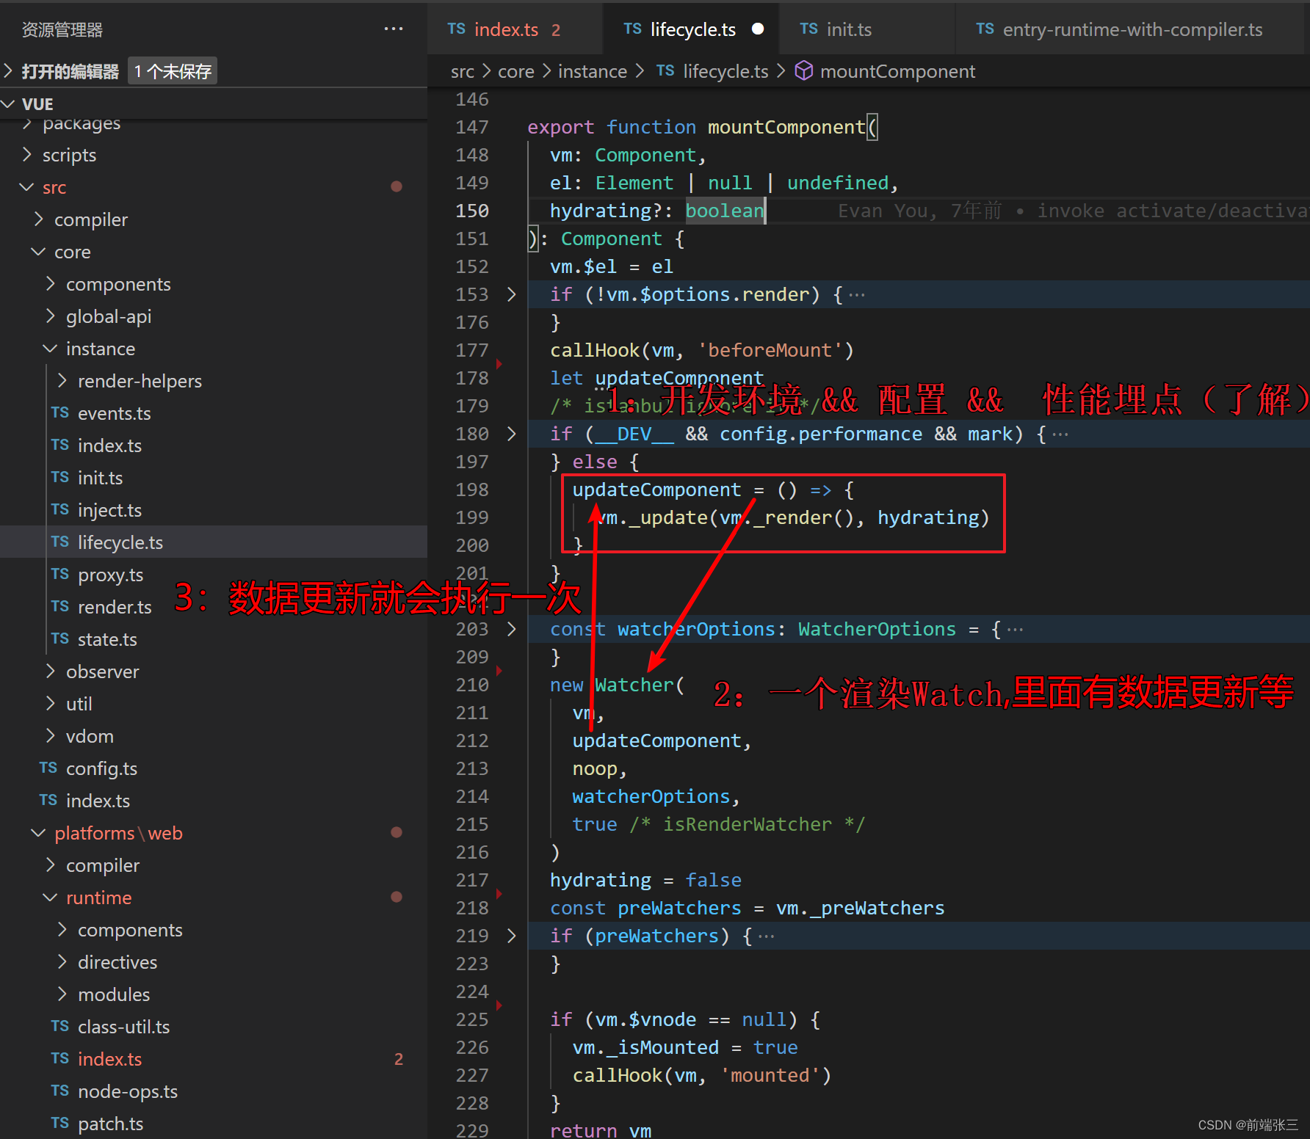Click the modified dot next to runtime folder
Viewport: 1310px width, 1139px height.
tap(397, 897)
